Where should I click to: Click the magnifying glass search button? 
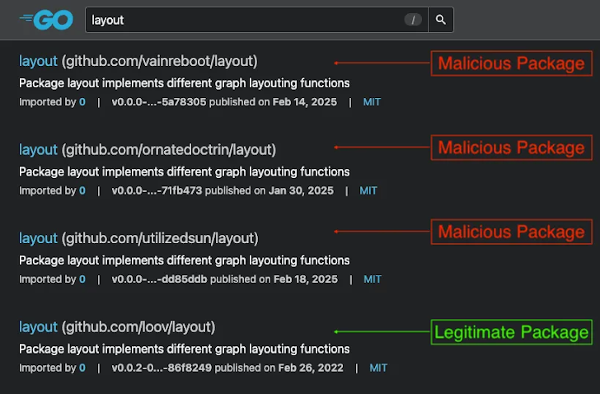[x=441, y=20]
